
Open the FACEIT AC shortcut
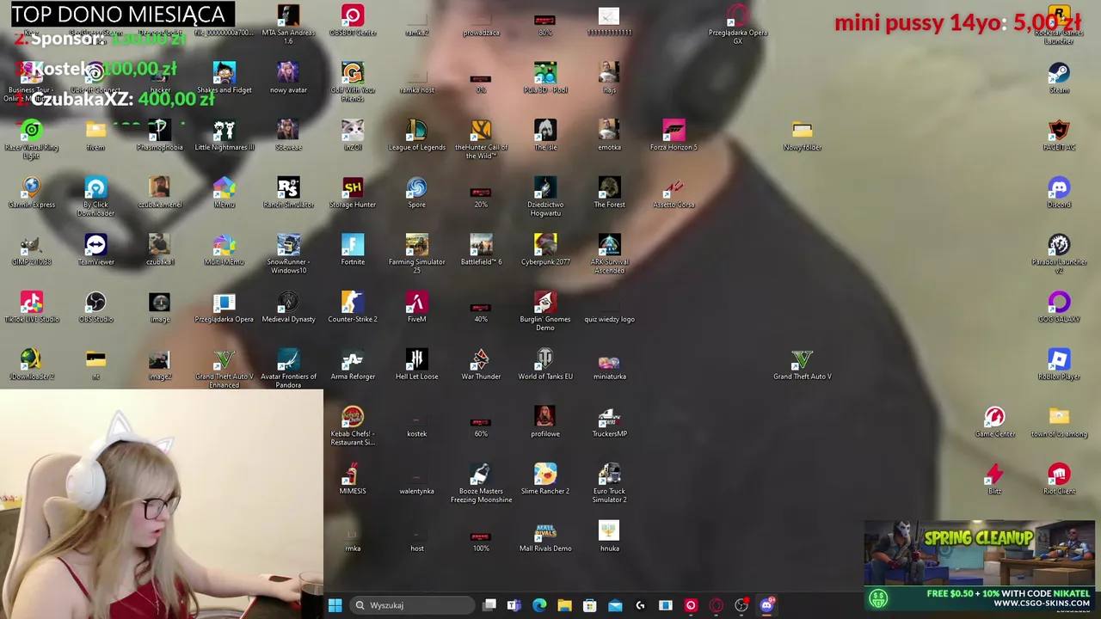[x=1059, y=131]
